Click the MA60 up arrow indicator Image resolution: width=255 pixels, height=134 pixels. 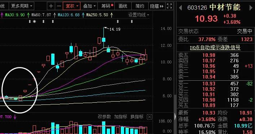pos(54,15)
